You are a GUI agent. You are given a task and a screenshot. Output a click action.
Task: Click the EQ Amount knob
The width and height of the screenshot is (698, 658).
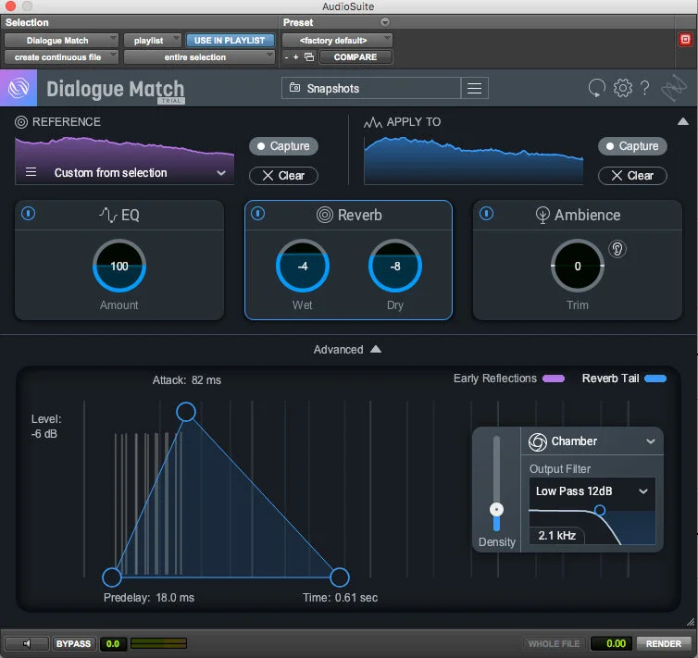tap(119, 266)
